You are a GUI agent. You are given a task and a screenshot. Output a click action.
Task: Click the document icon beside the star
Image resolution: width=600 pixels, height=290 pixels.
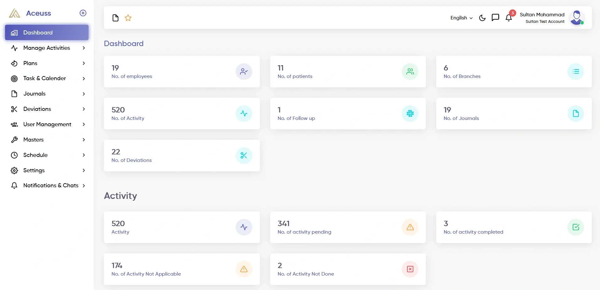(x=115, y=18)
